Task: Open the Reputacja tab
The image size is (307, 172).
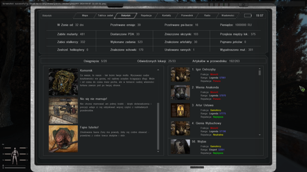Action: tap(146, 16)
